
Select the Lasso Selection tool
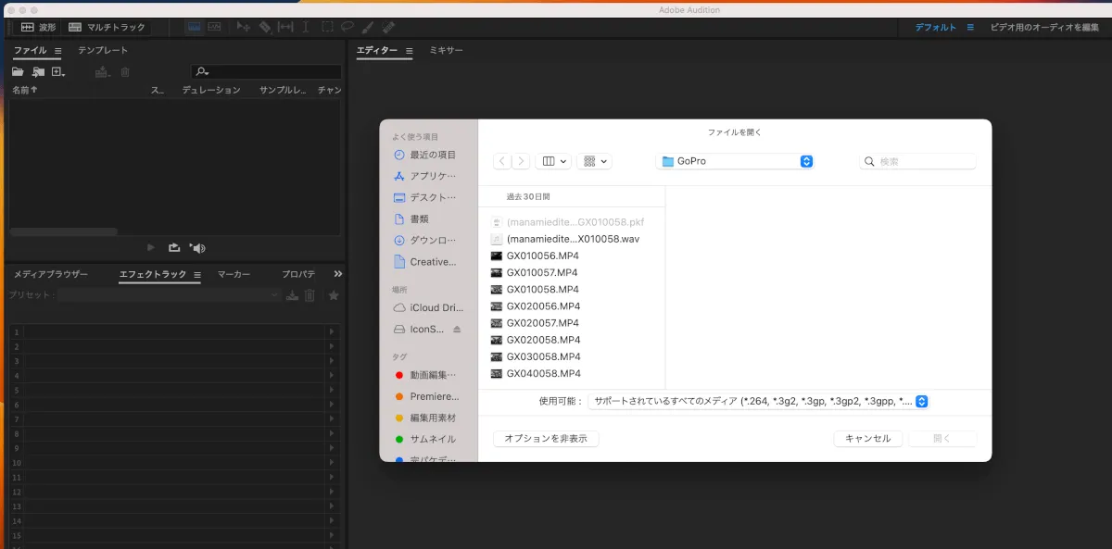coord(347,28)
